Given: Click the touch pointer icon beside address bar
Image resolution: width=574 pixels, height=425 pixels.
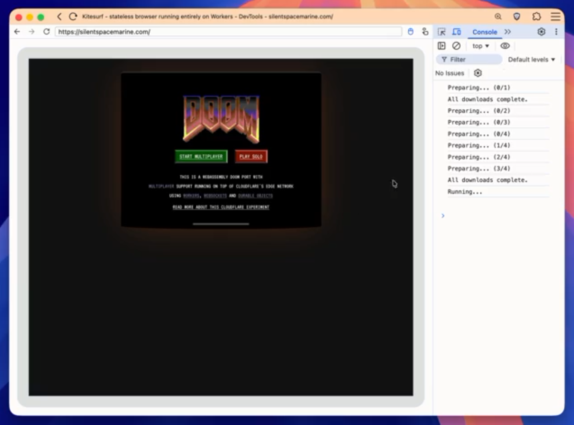Looking at the screenshot, I should (x=425, y=32).
